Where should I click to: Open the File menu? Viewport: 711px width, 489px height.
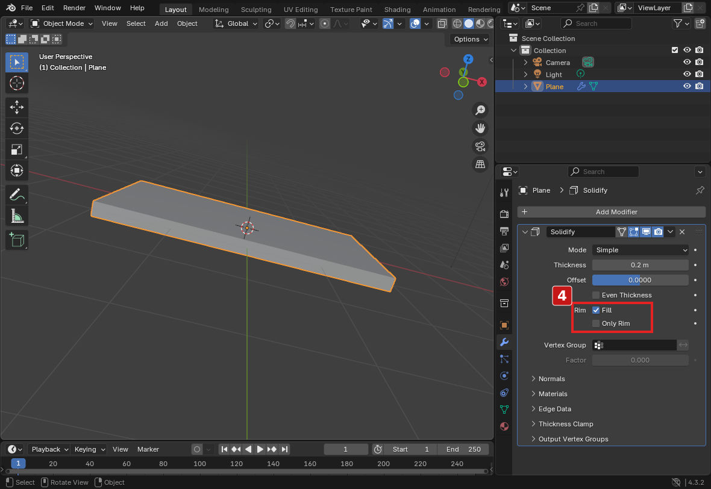point(27,8)
